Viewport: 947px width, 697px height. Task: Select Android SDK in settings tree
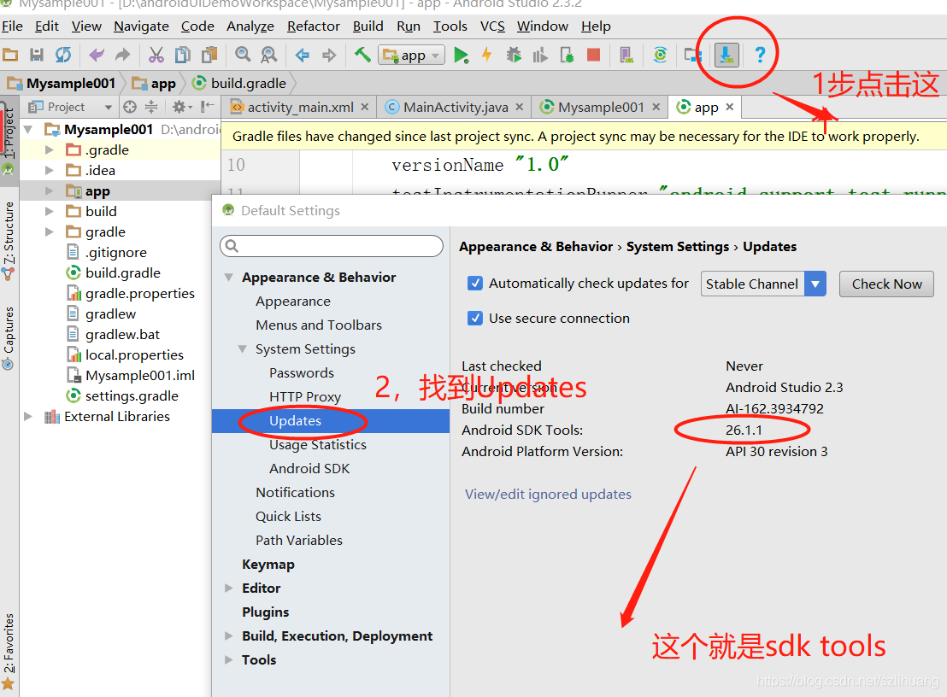click(x=309, y=468)
